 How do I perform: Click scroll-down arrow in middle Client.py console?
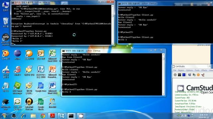coord(163,94)
